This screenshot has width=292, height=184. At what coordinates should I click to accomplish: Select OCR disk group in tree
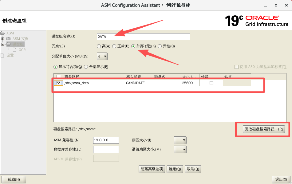tap(22, 50)
